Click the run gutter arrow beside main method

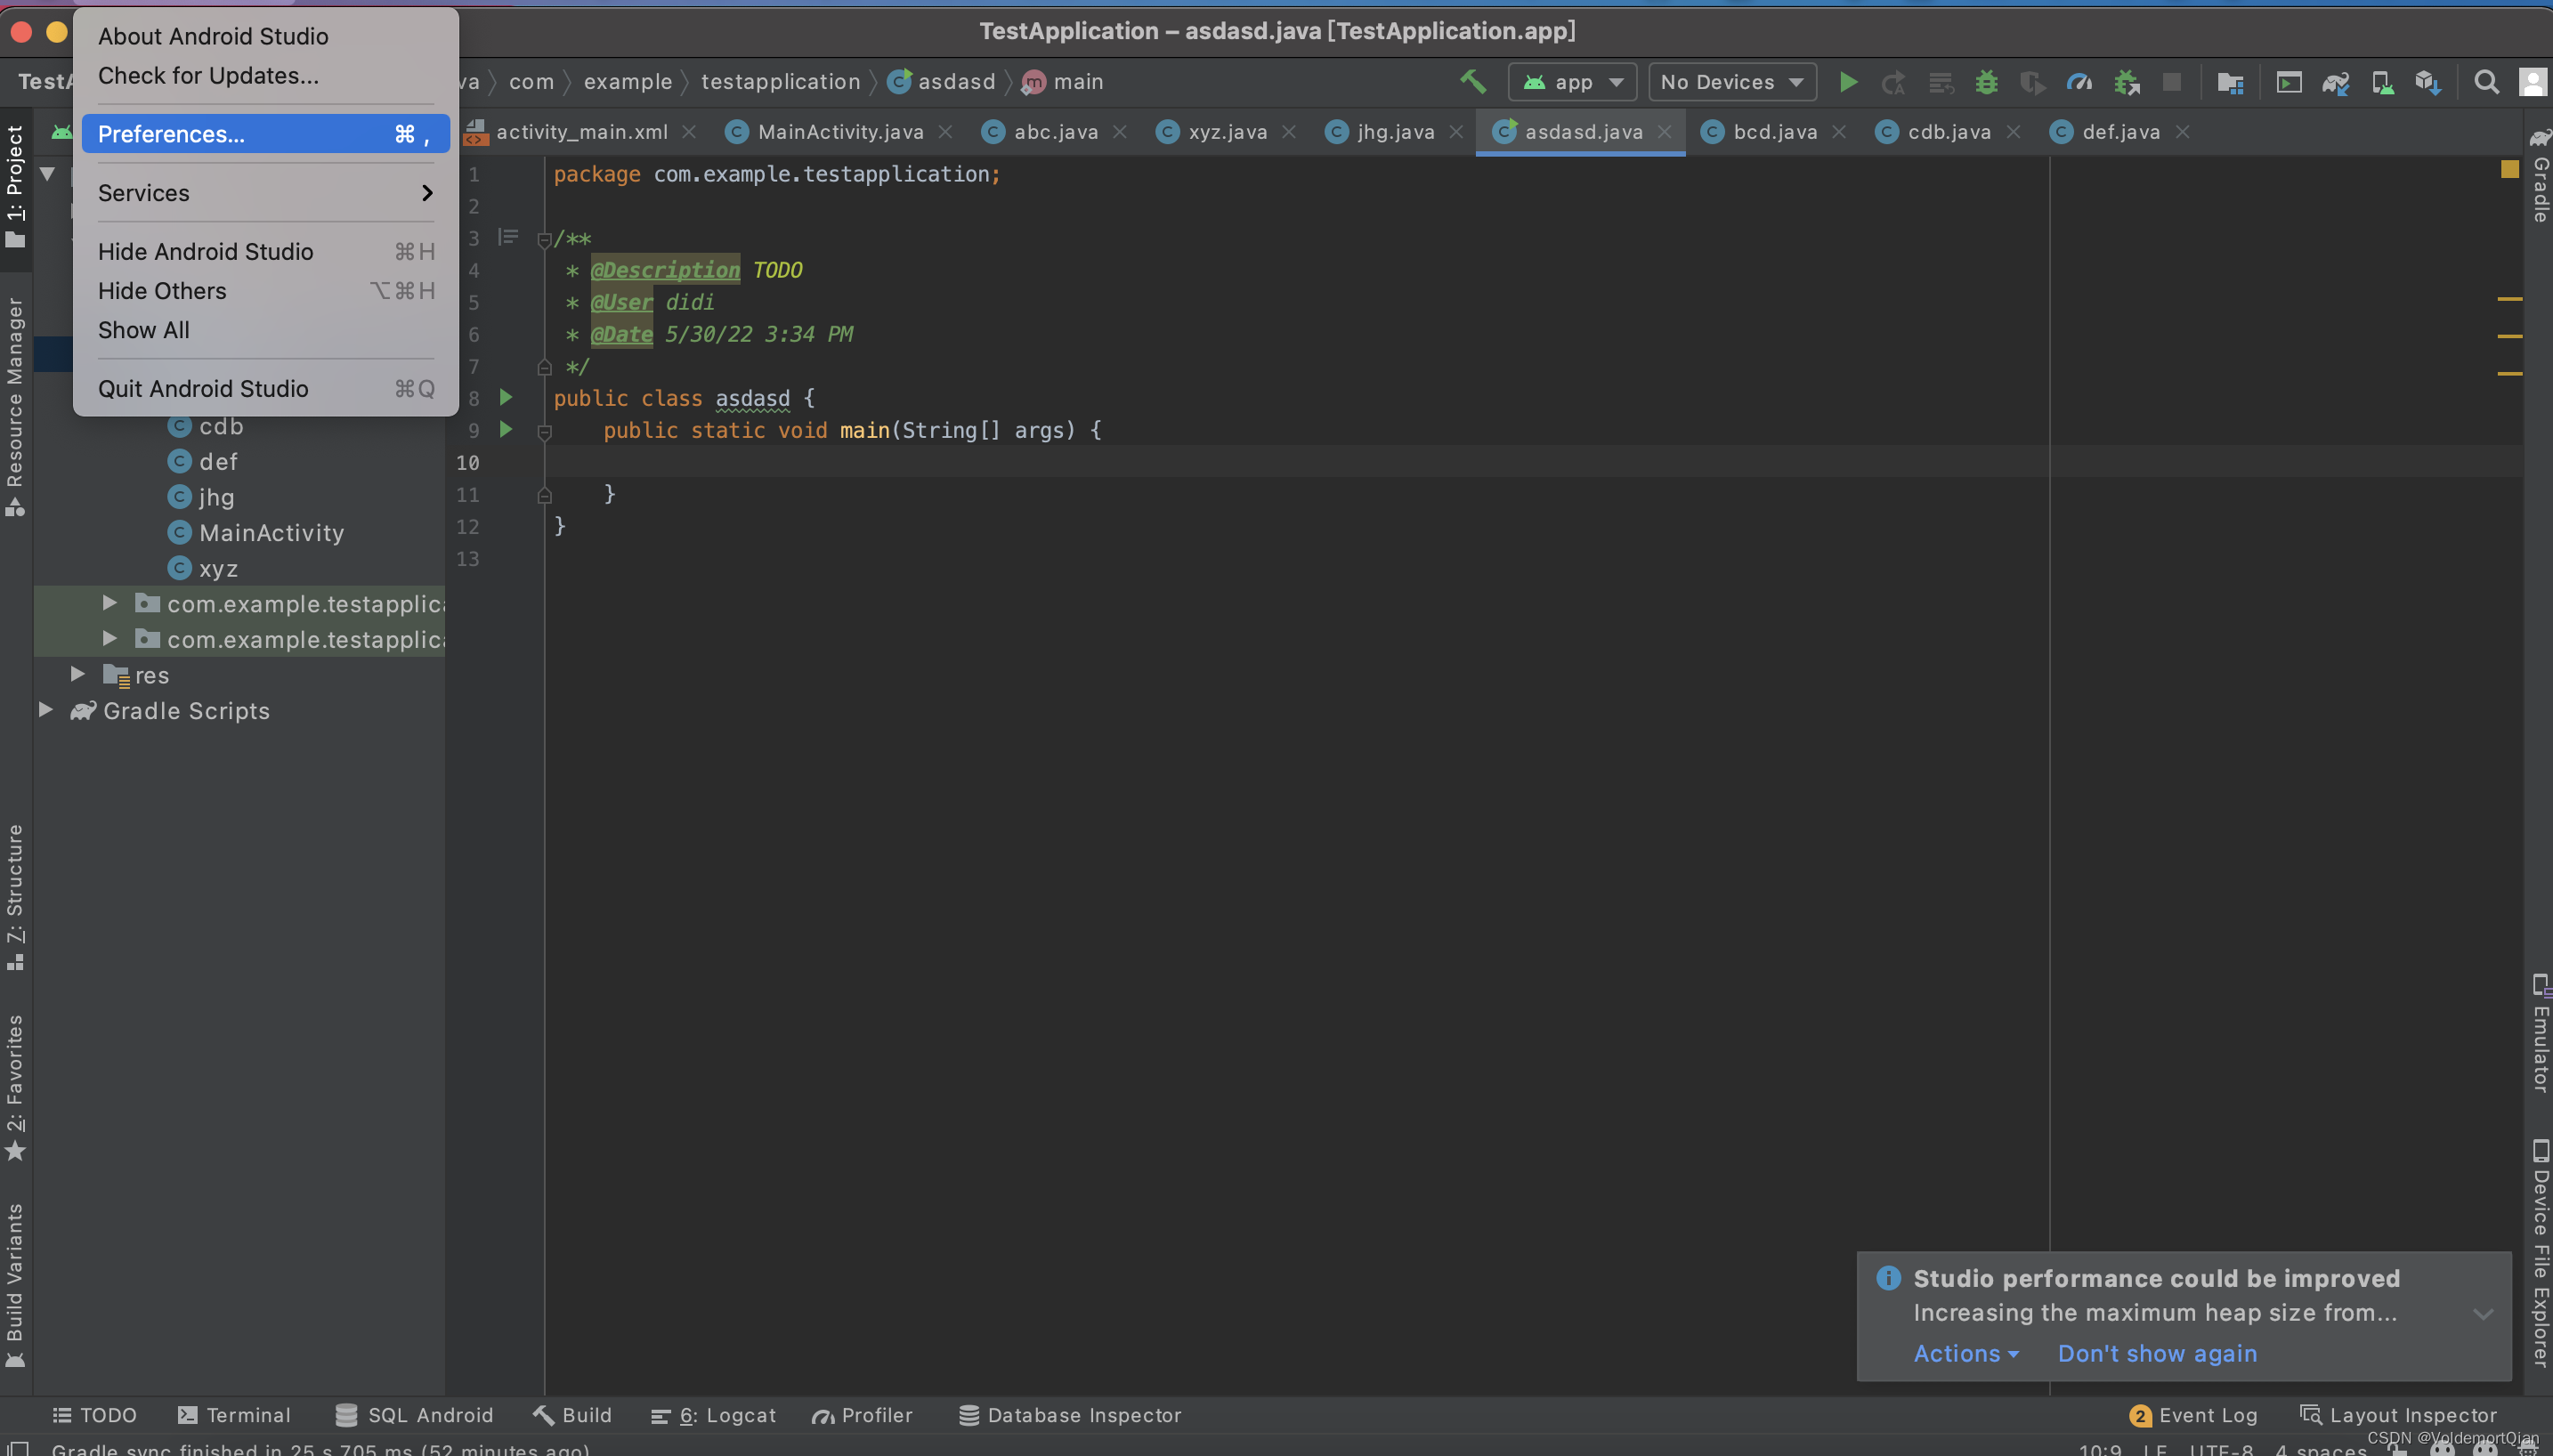(506, 430)
